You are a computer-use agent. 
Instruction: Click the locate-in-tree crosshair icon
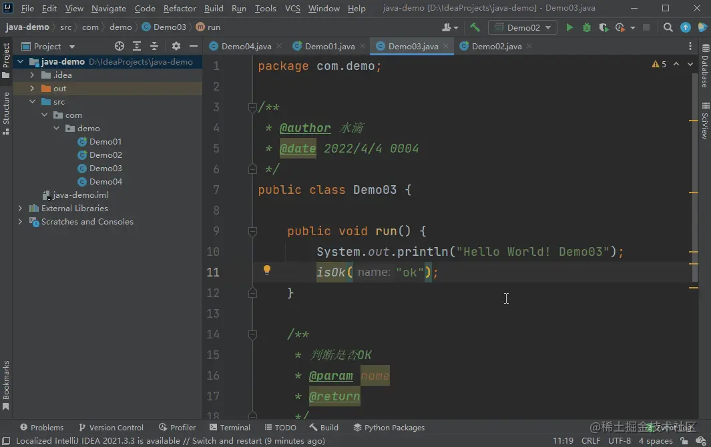point(120,46)
